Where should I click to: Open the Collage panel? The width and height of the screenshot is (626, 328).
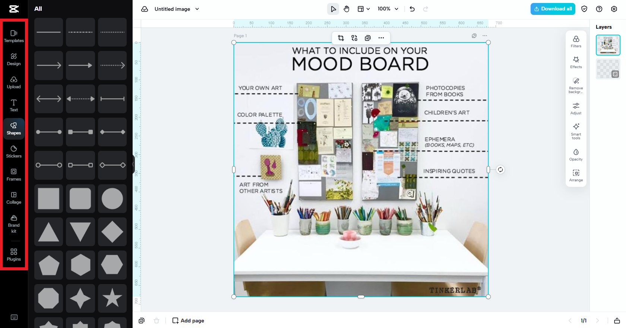coord(14,198)
